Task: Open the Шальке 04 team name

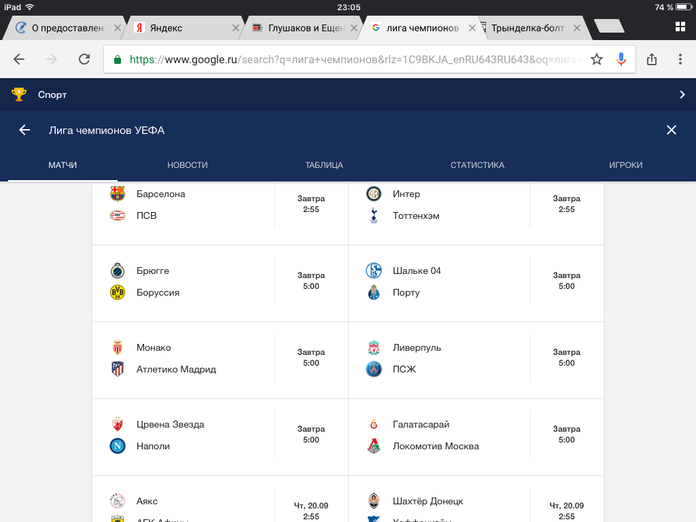Action: (x=417, y=271)
